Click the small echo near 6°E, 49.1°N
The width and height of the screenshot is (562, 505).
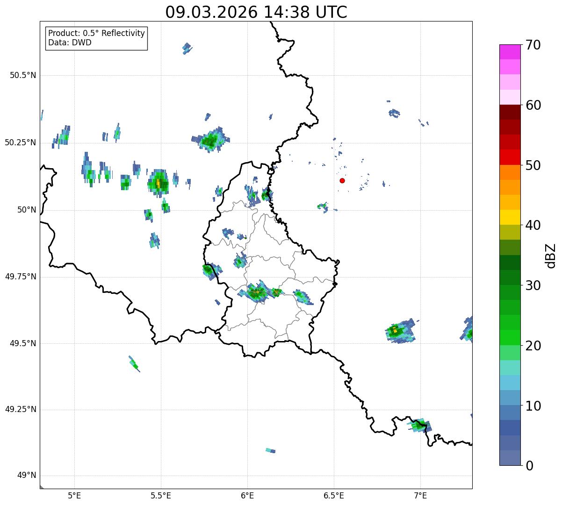point(270,450)
